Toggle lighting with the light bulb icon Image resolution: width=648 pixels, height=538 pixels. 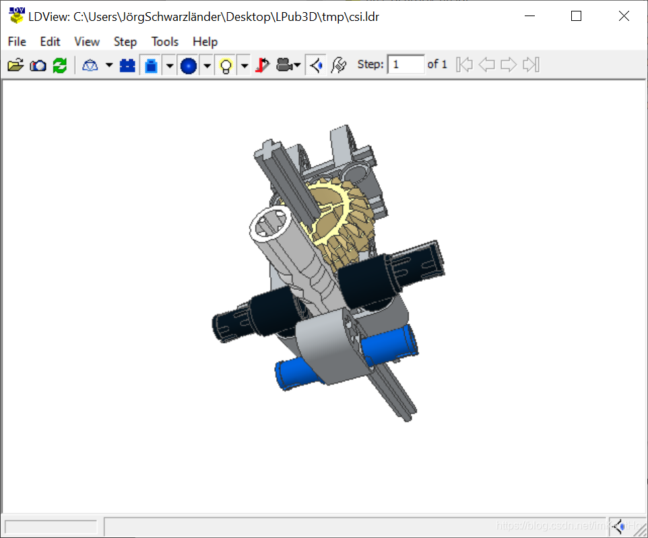pyautogui.click(x=226, y=65)
